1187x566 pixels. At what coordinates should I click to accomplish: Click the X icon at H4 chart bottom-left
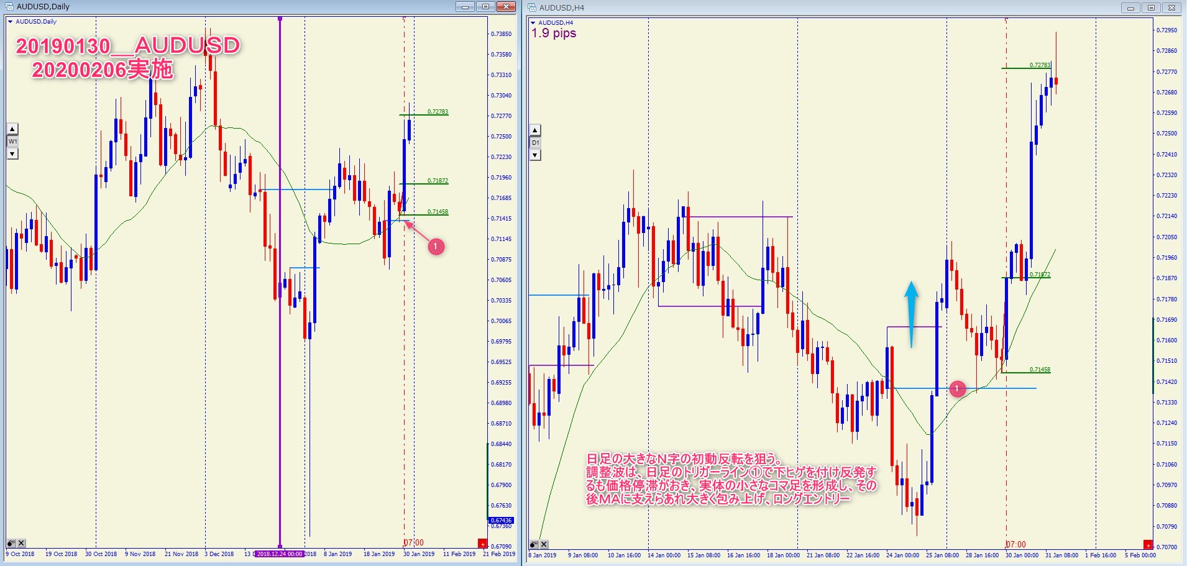pyautogui.click(x=544, y=544)
